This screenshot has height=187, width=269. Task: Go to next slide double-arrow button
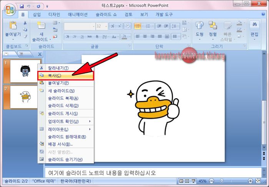[x=264, y=158]
